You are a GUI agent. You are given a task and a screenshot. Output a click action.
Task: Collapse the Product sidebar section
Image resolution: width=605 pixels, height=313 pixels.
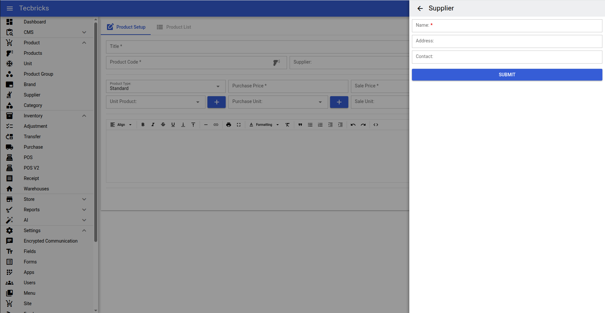coord(47,43)
